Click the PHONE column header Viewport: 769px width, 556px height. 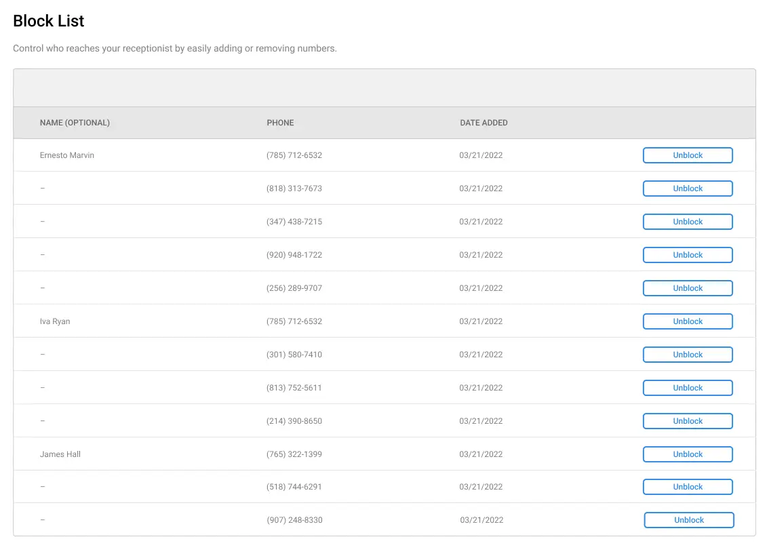[280, 123]
